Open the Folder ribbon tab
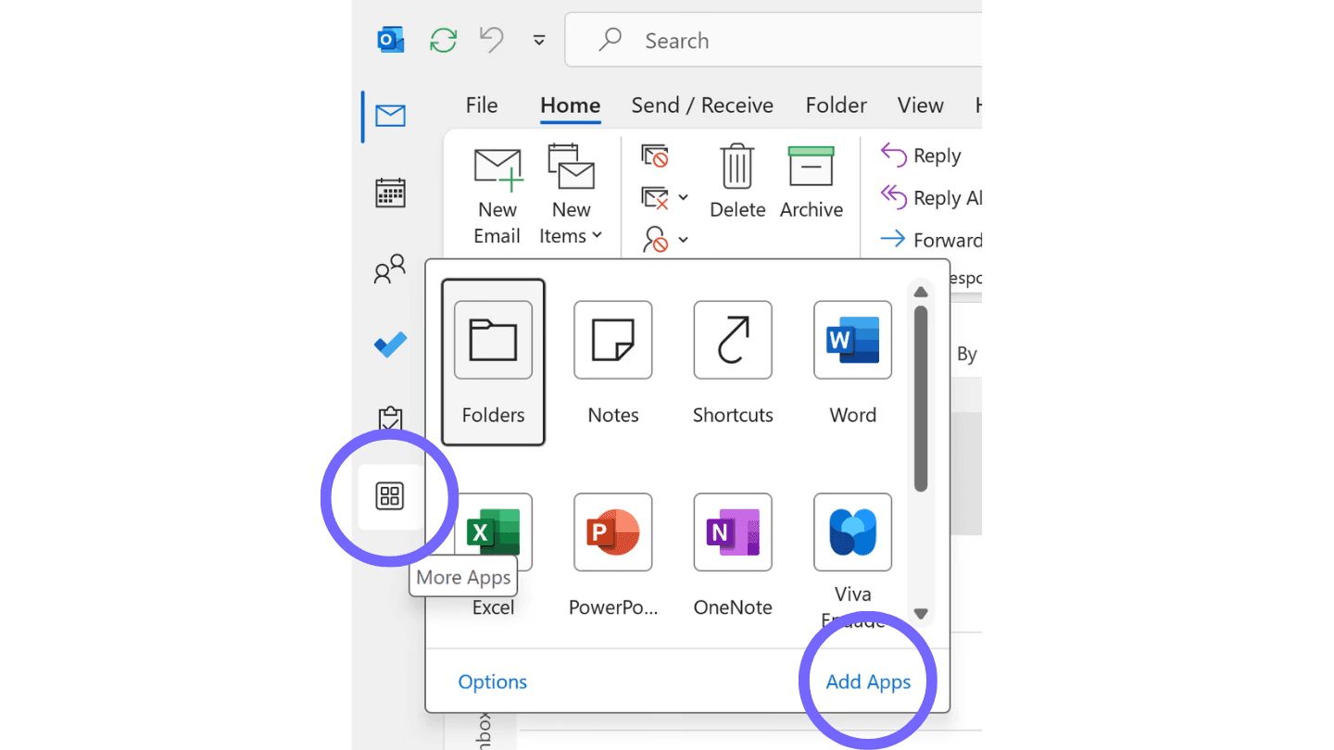Image resolution: width=1334 pixels, height=750 pixels. click(x=837, y=106)
